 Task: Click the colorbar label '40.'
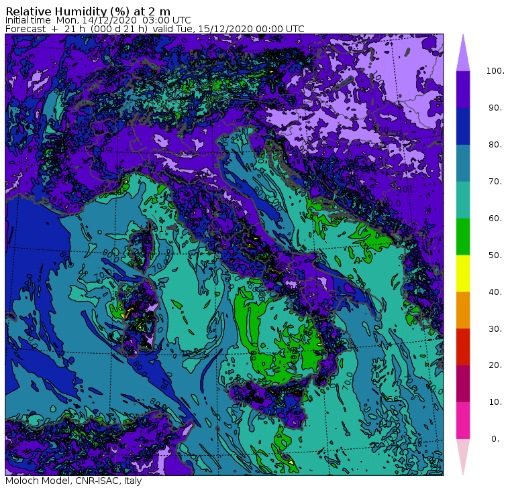495,292
